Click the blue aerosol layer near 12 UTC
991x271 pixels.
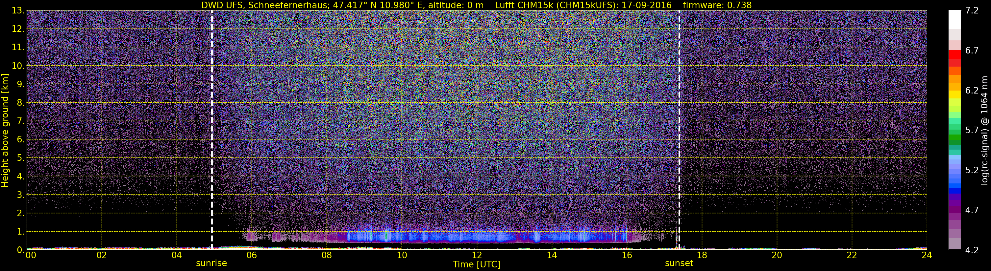tap(477, 237)
